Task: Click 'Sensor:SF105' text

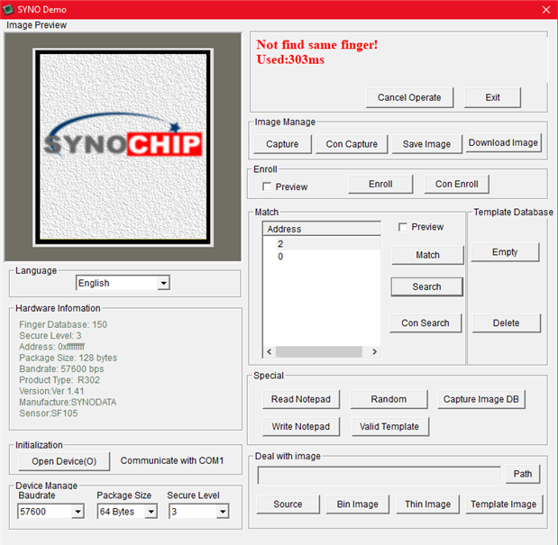Action: tap(49, 413)
